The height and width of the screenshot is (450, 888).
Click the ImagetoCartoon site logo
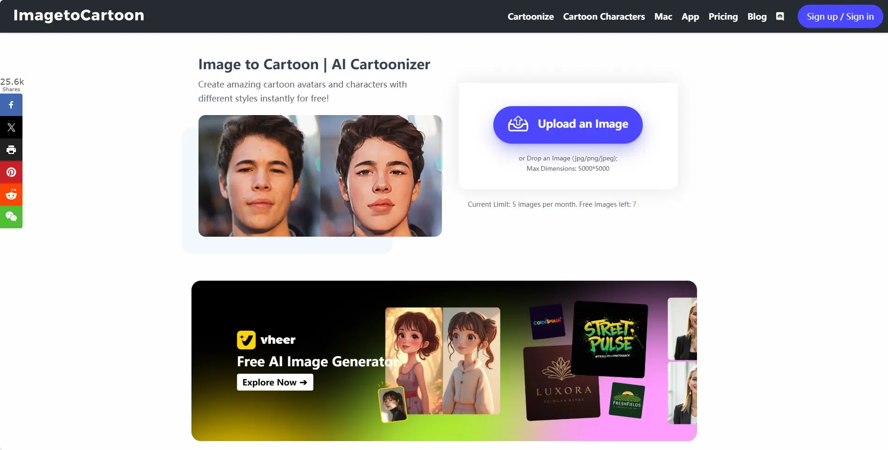tap(79, 15)
